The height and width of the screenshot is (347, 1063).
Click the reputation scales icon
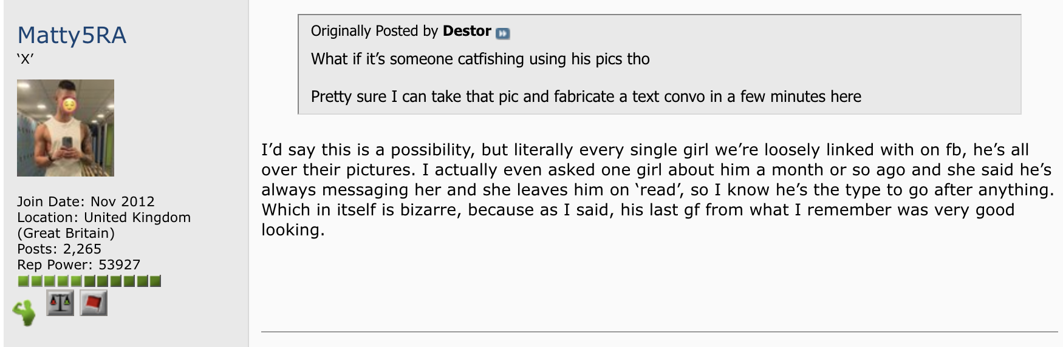click(60, 302)
